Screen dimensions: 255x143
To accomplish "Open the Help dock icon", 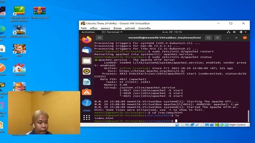I will 86,103.
